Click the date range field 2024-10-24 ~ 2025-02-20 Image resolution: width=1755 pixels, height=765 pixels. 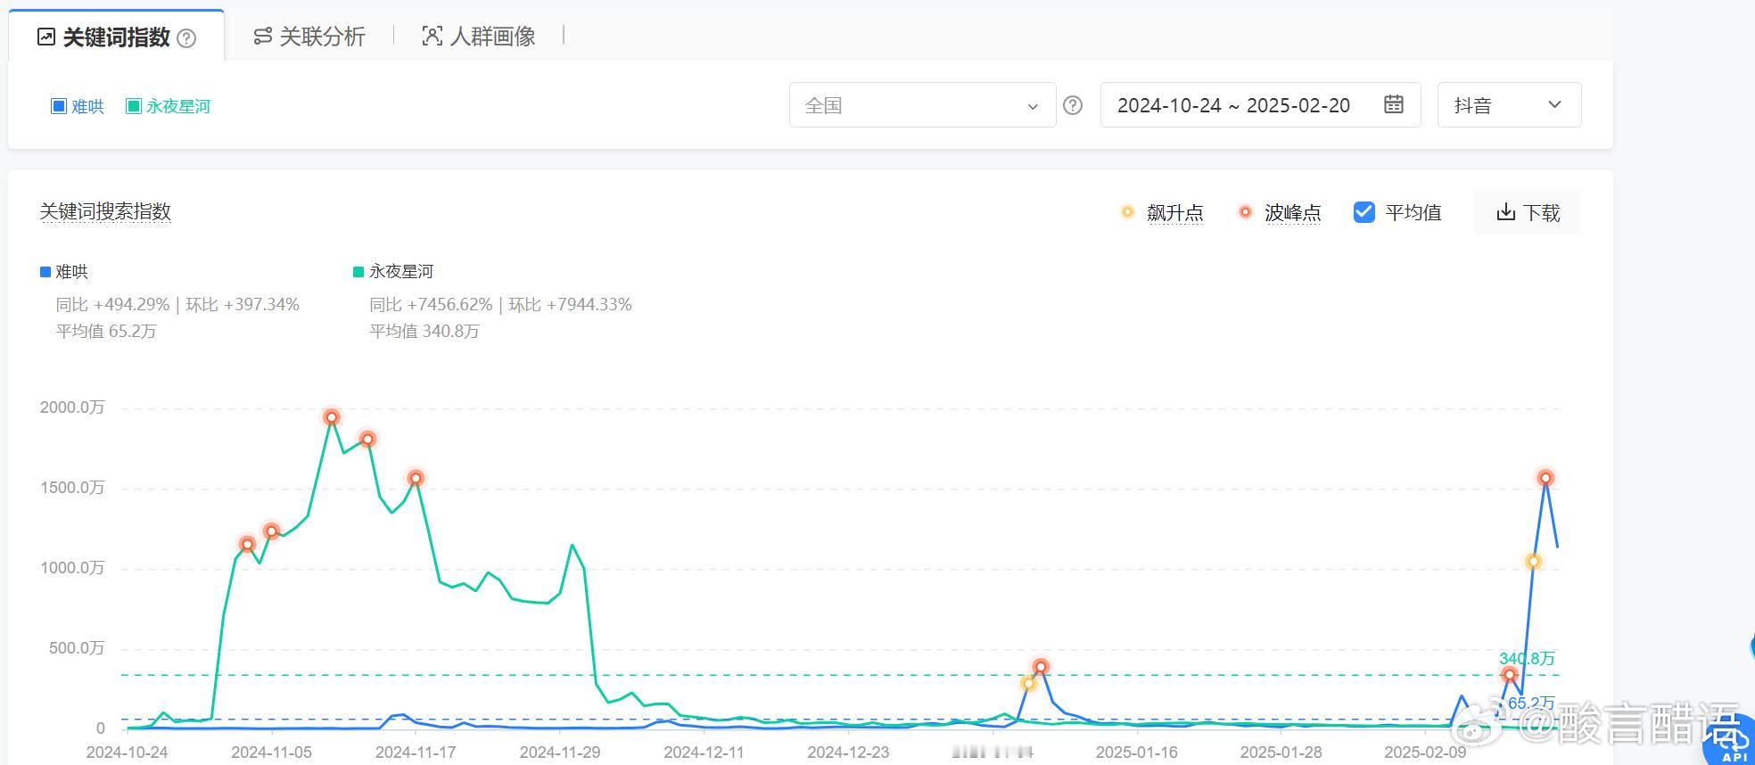(1260, 105)
